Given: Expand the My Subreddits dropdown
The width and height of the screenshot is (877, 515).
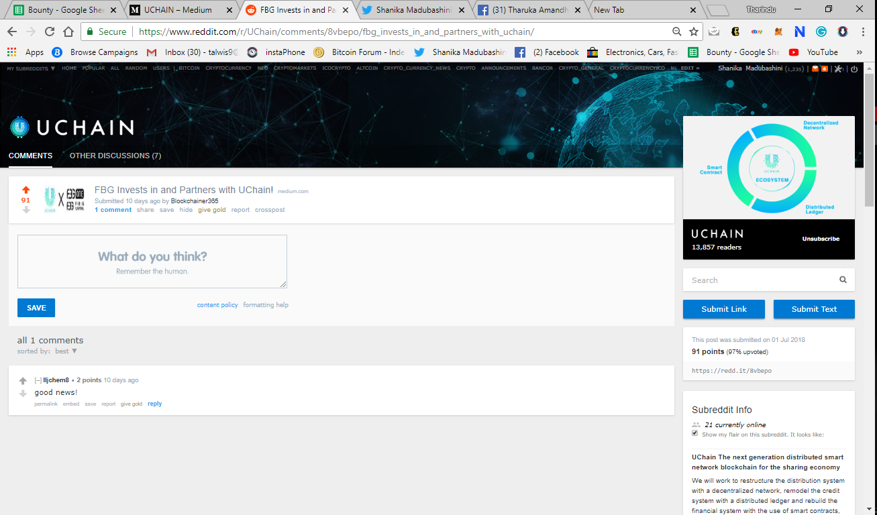Looking at the screenshot, I should (x=31, y=68).
